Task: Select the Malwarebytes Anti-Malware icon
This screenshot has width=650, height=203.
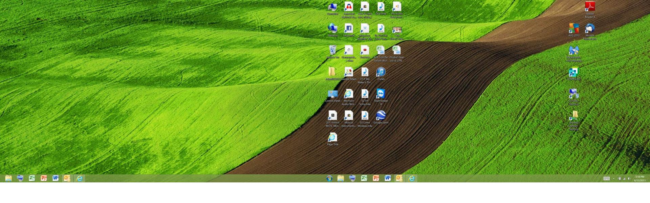Action: tap(573, 51)
